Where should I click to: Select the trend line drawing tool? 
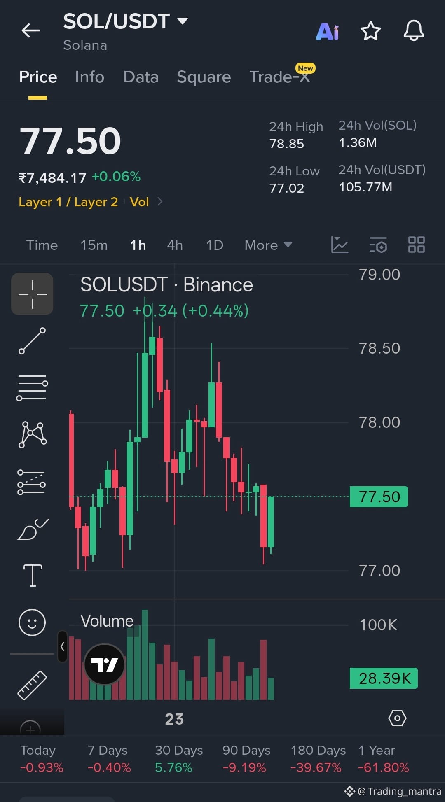(32, 341)
